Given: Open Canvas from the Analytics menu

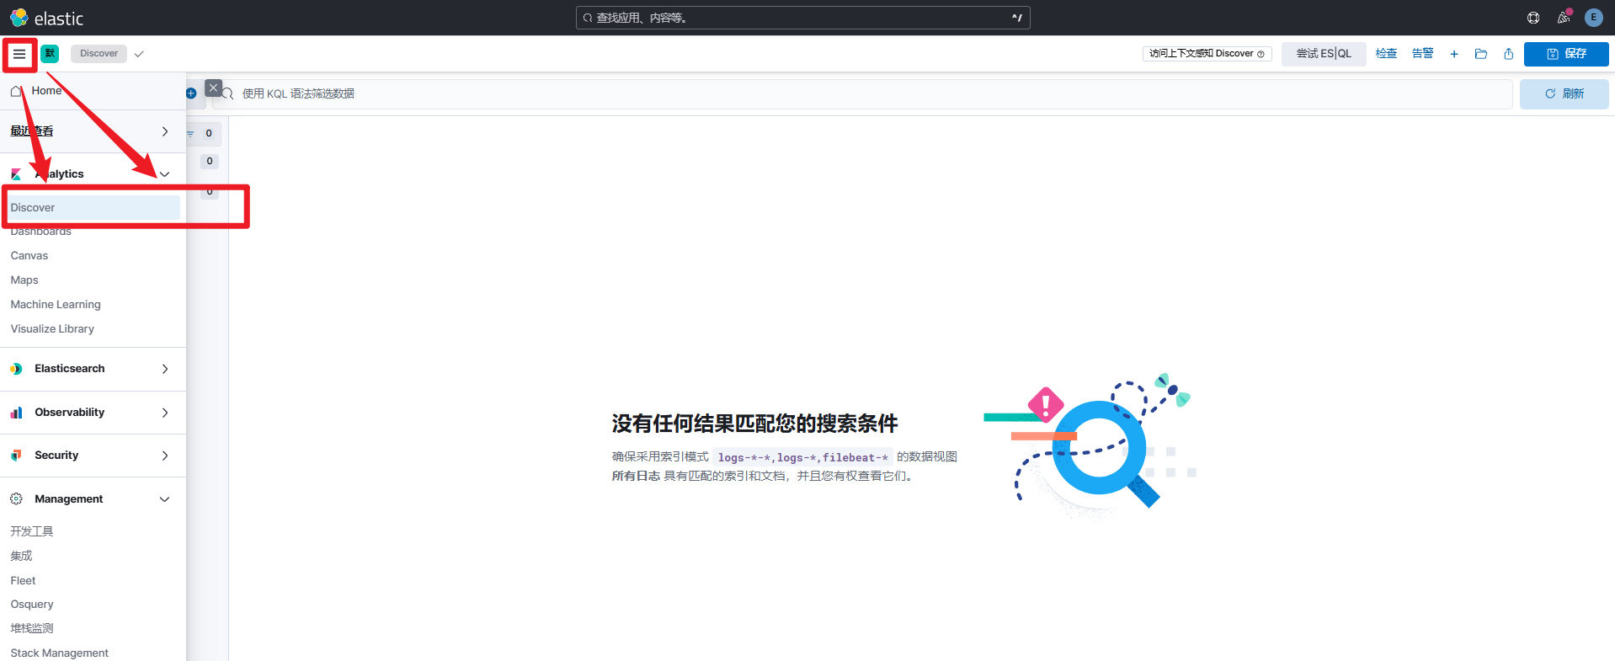Looking at the screenshot, I should 29,256.
